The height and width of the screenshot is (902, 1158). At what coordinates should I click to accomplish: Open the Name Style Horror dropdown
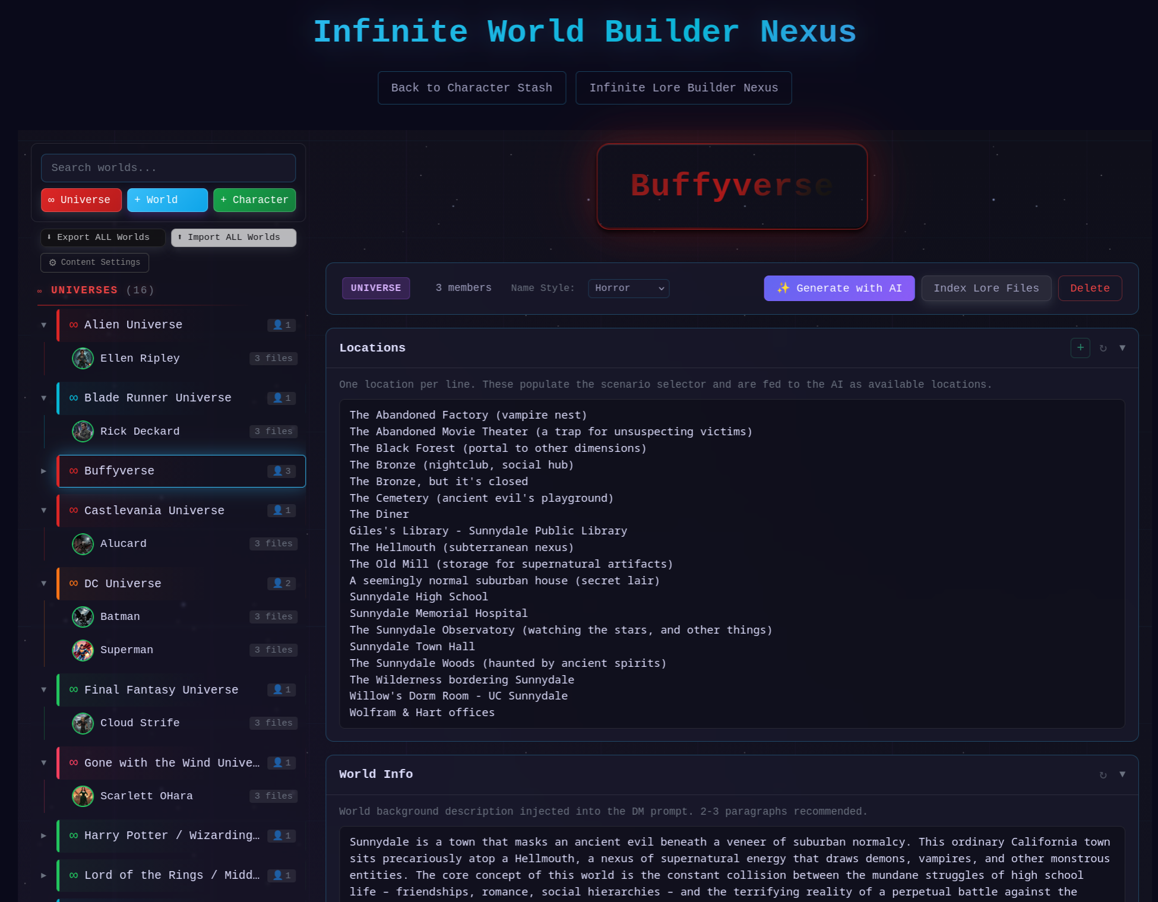(628, 289)
